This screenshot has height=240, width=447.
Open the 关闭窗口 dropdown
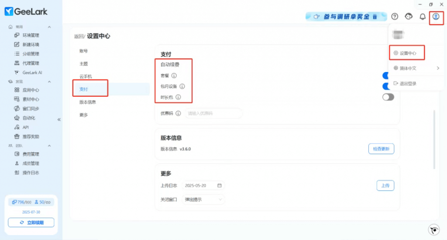203,199
